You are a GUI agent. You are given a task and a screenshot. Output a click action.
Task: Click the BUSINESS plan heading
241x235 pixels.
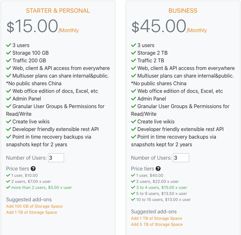tap(183, 11)
